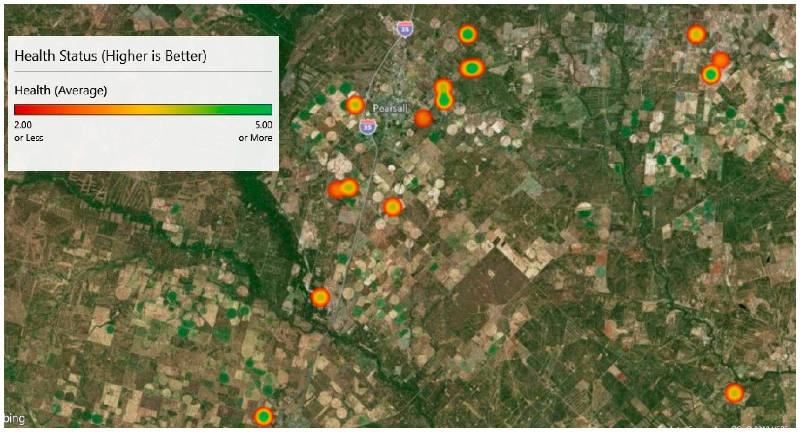
Task: Click the bing logo in the corner
Action: pyautogui.click(x=15, y=418)
